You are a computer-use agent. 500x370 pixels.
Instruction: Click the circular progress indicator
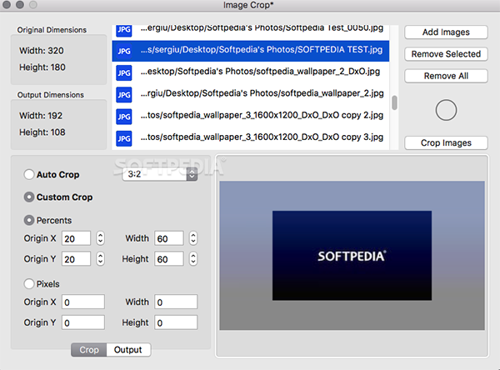pos(446,110)
